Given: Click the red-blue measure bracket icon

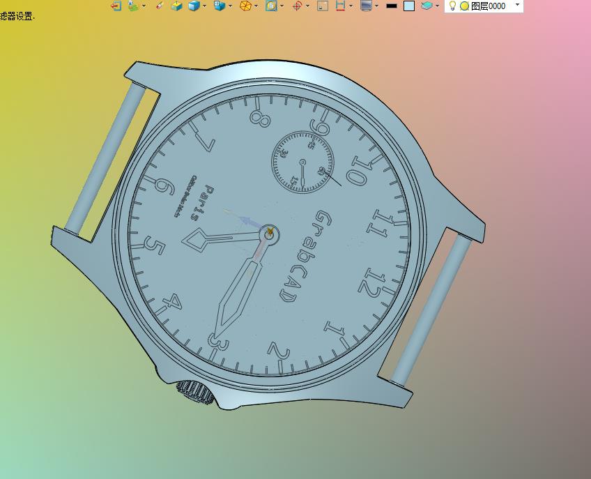Looking at the screenshot, I should click(340, 6).
